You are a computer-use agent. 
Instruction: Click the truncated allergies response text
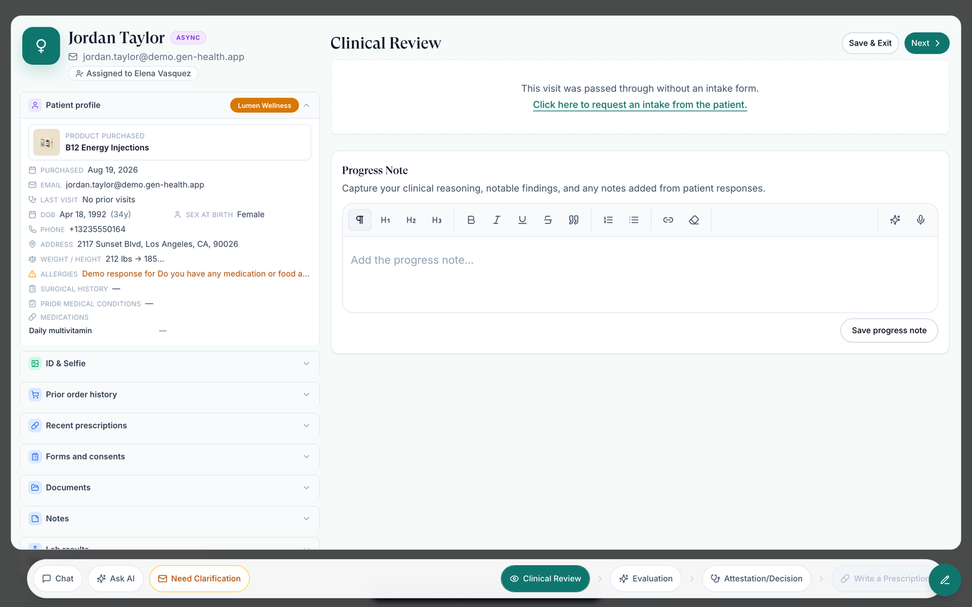click(196, 274)
